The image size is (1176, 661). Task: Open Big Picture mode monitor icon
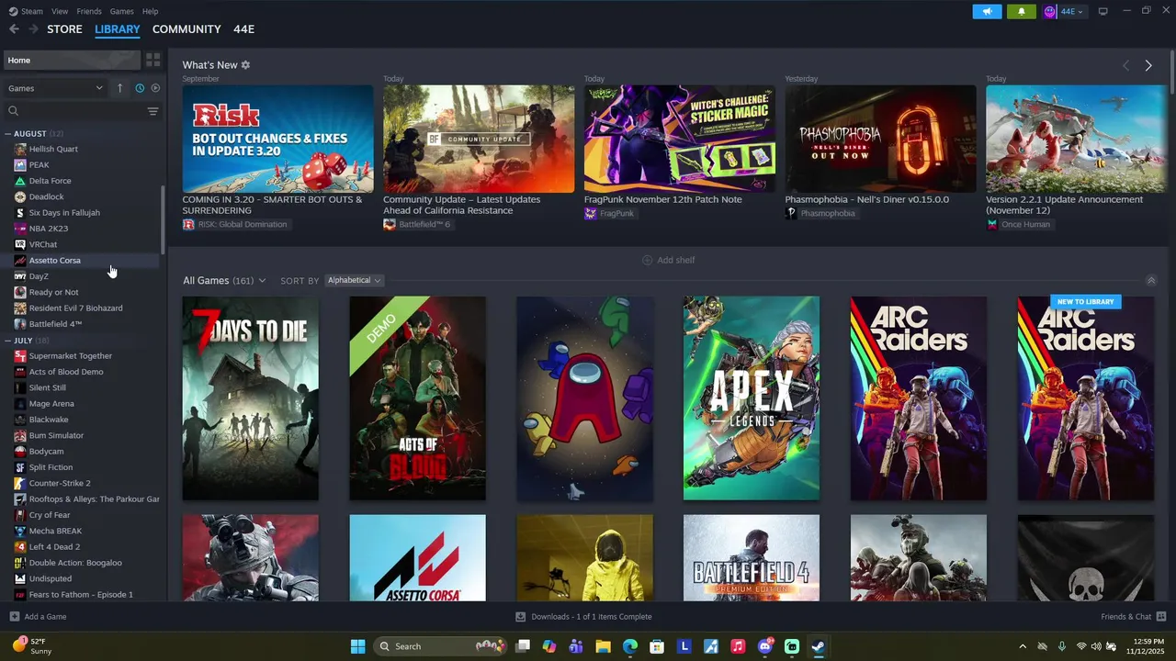pos(1103,11)
